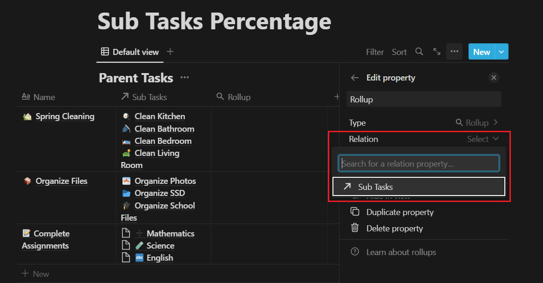Add a new view with the plus icon

(170, 52)
